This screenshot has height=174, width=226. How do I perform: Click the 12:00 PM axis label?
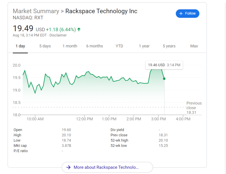84,119
